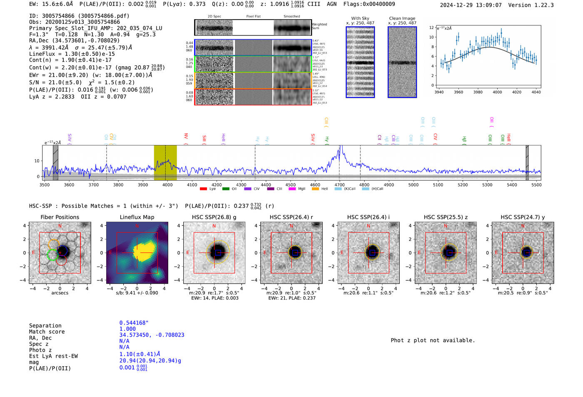Select the HSC SSP(26.8) g cutout

(x=214, y=253)
